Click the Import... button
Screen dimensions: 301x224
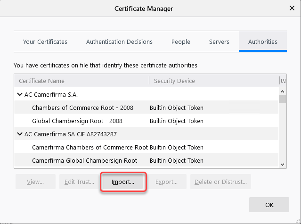[x=123, y=182]
